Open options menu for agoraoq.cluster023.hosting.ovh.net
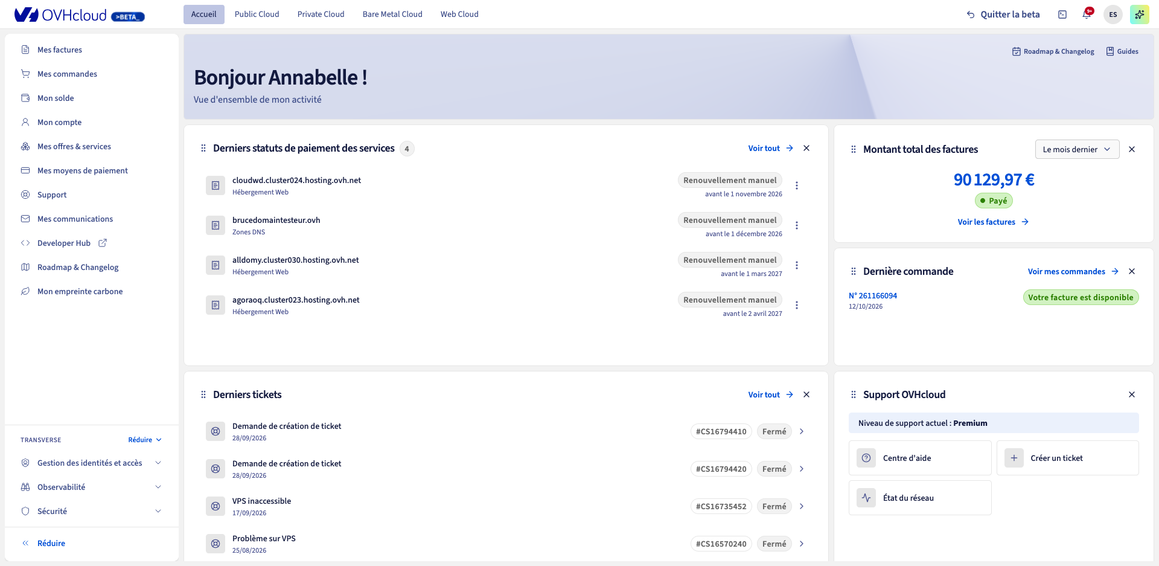Viewport: 1159px width, 566px height. pyautogui.click(x=797, y=305)
